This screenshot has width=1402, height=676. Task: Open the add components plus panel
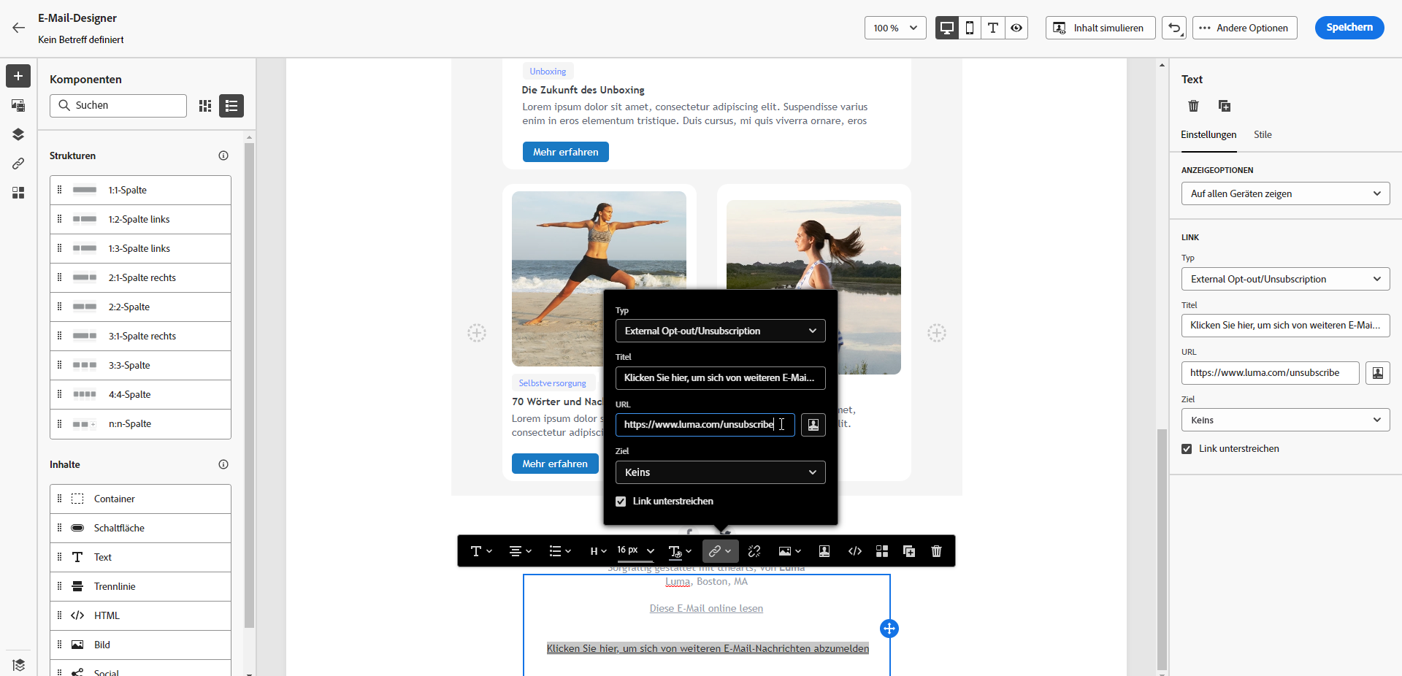pyautogui.click(x=18, y=76)
